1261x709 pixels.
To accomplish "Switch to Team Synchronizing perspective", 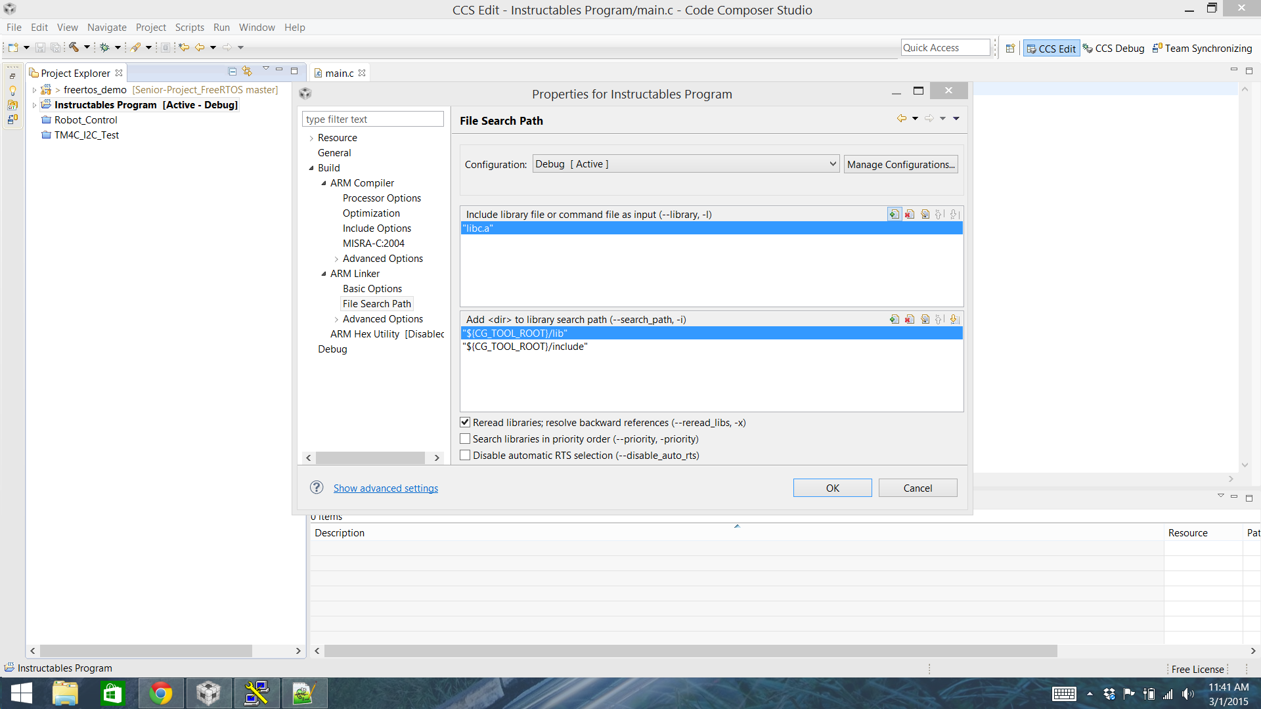I will (x=1203, y=49).
